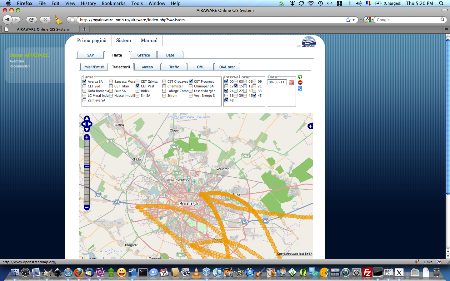Pan the map west with the left arrow
Viewport: 450px width, 281px height.
click(x=83, y=124)
